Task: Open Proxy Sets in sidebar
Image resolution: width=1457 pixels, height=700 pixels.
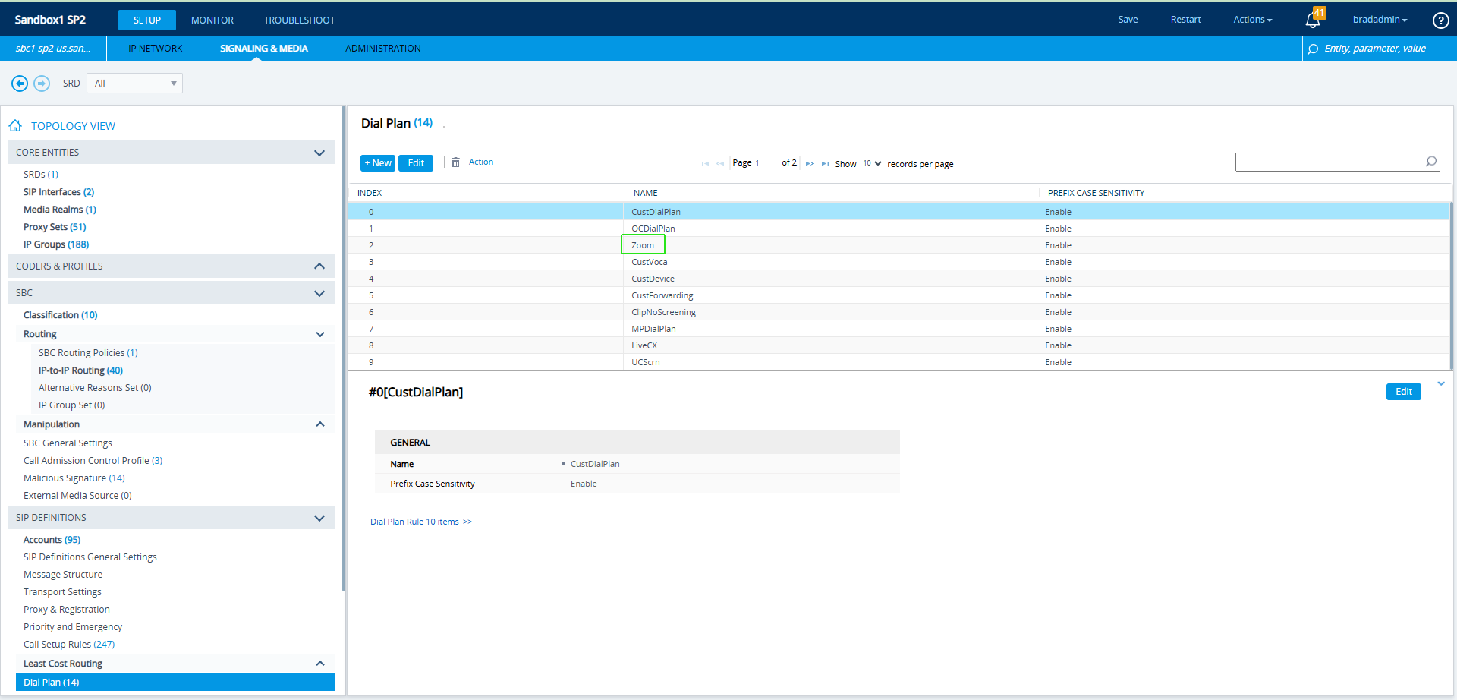Action: (55, 227)
